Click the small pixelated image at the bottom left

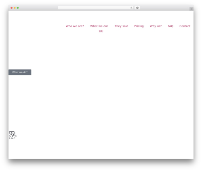point(13,135)
